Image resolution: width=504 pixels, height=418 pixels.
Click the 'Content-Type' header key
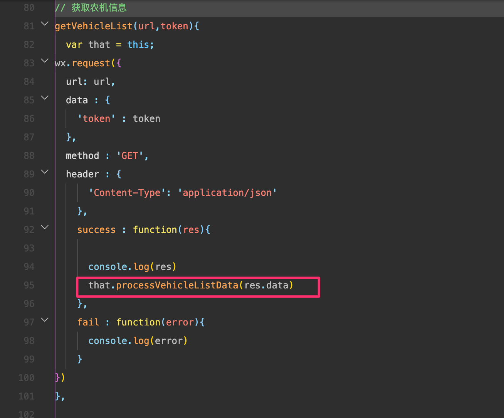coord(127,193)
